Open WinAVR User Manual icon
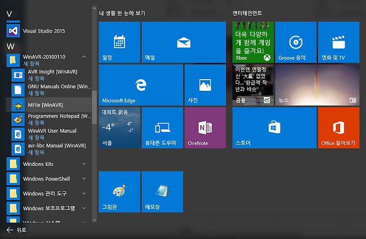The image size is (366, 239). tap(18, 134)
